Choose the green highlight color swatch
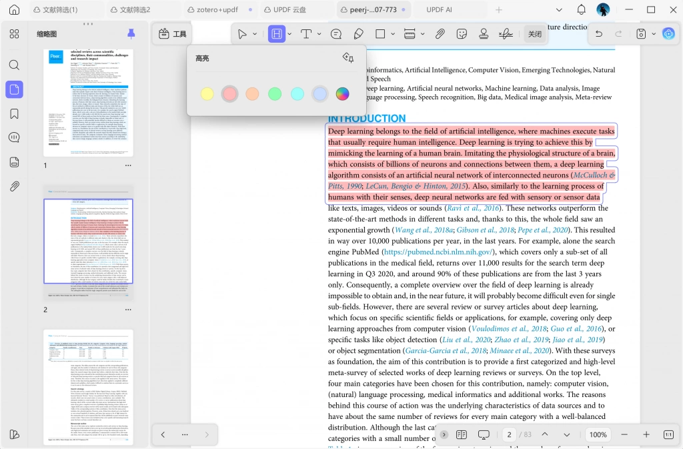The height and width of the screenshot is (449, 683). click(275, 93)
